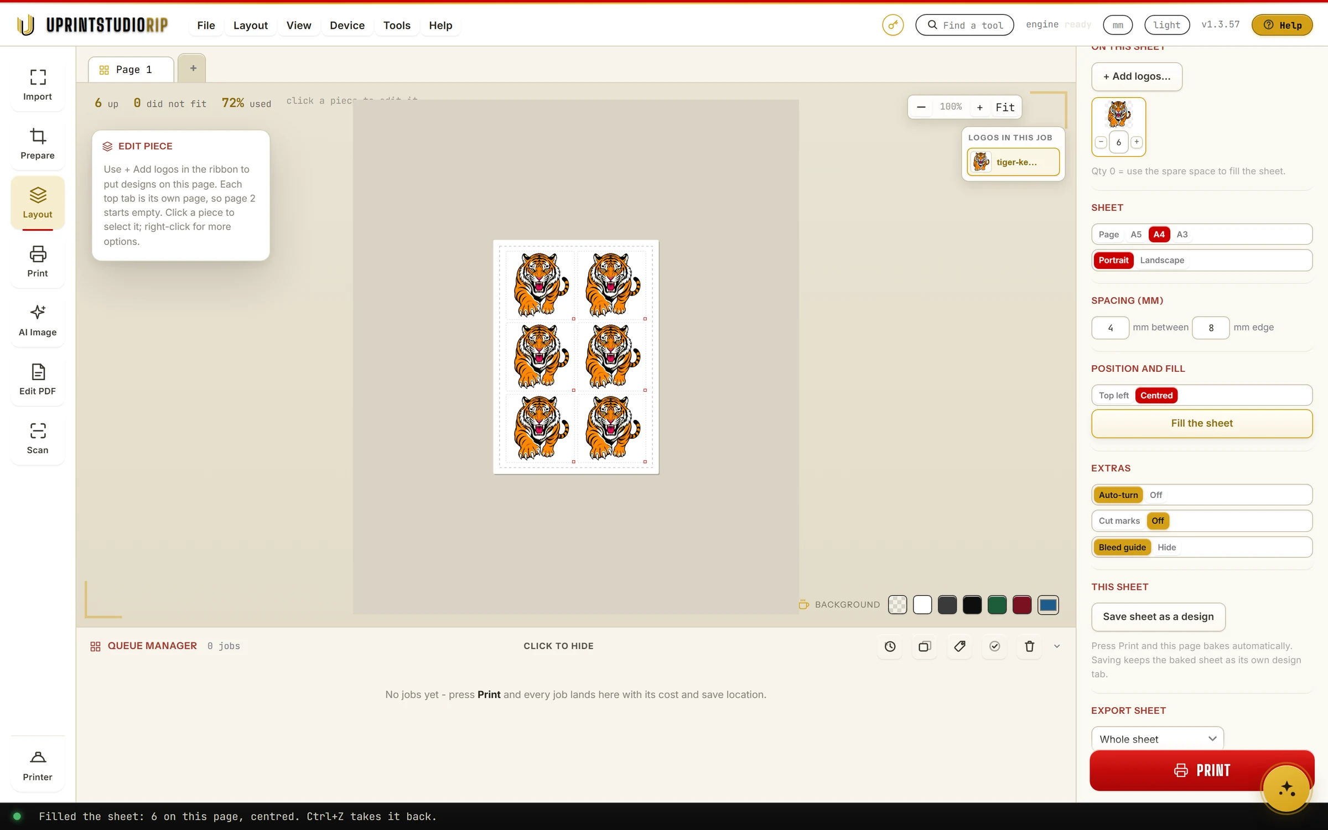Screen dimensions: 1328x830
Task: Open queue history clock icon
Action: point(890,646)
